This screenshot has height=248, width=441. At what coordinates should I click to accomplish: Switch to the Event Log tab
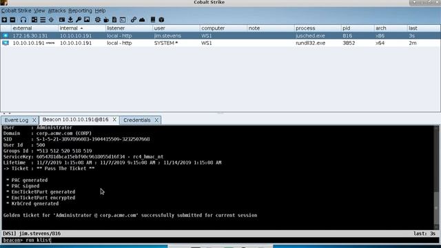17,120
